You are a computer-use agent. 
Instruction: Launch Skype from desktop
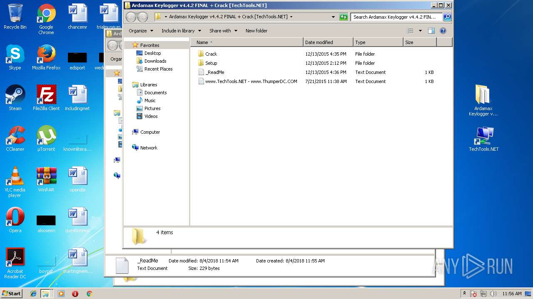click(15, 57)
